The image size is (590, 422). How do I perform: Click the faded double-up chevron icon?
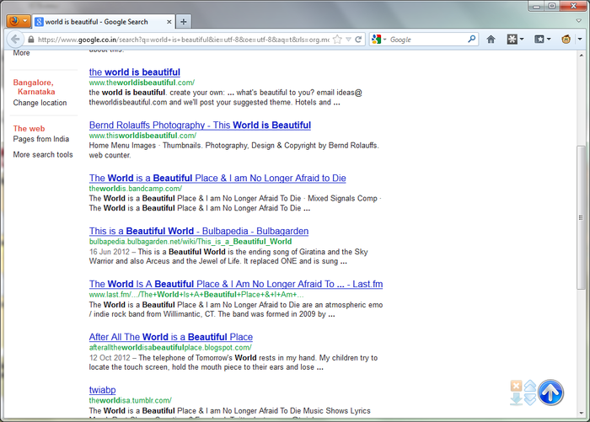530,387
